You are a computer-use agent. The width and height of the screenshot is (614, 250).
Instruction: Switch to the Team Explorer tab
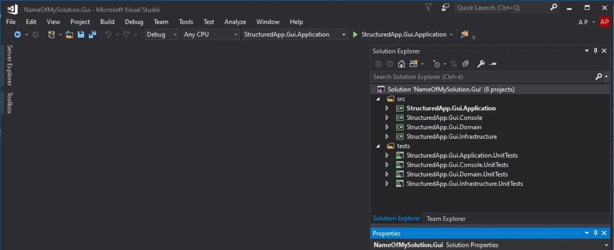click(446, 218)
